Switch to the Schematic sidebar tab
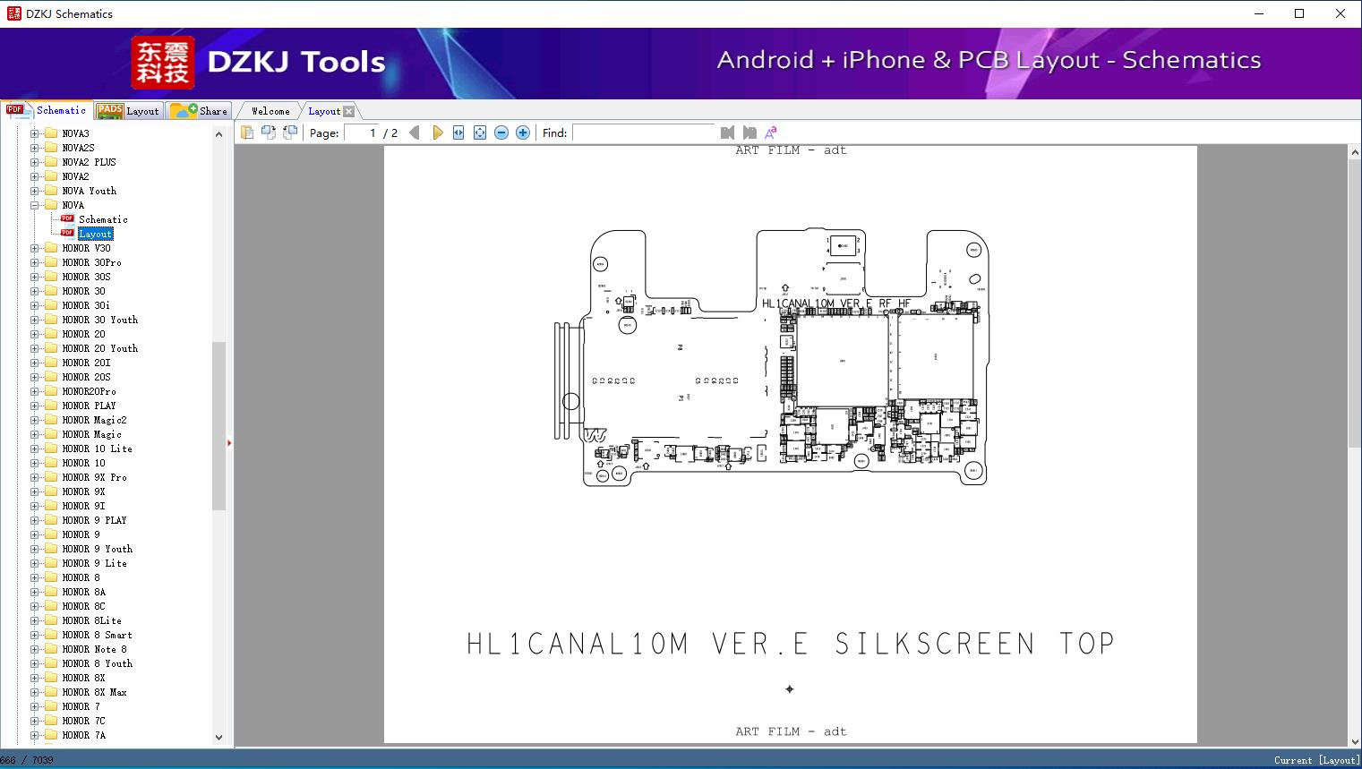Screen dimensions: 1362x769 [x=47, y=110]
